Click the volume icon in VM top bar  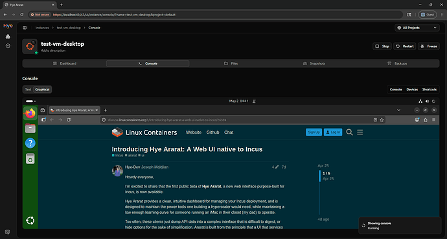(427, 101)
